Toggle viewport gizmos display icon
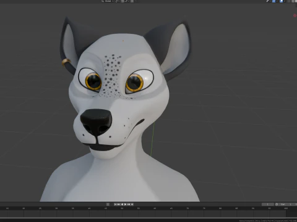 point(273,1)
